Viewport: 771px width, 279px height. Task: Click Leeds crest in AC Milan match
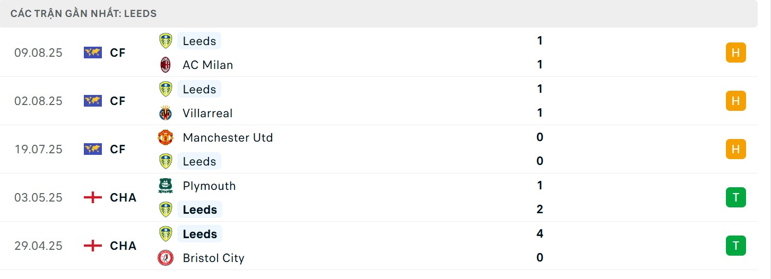pos(166,41)
